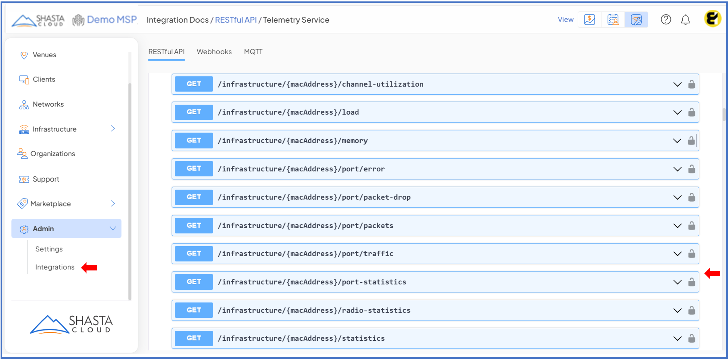This screenshot has width=728, height=359.
Task: Click GET port/traffic endpoint row
Action: coord(305,254)
